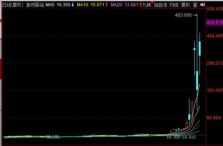Viewport: 223px width, 146px height.
Task: Click the 86.684 axis price
Action: coord(214,117)
